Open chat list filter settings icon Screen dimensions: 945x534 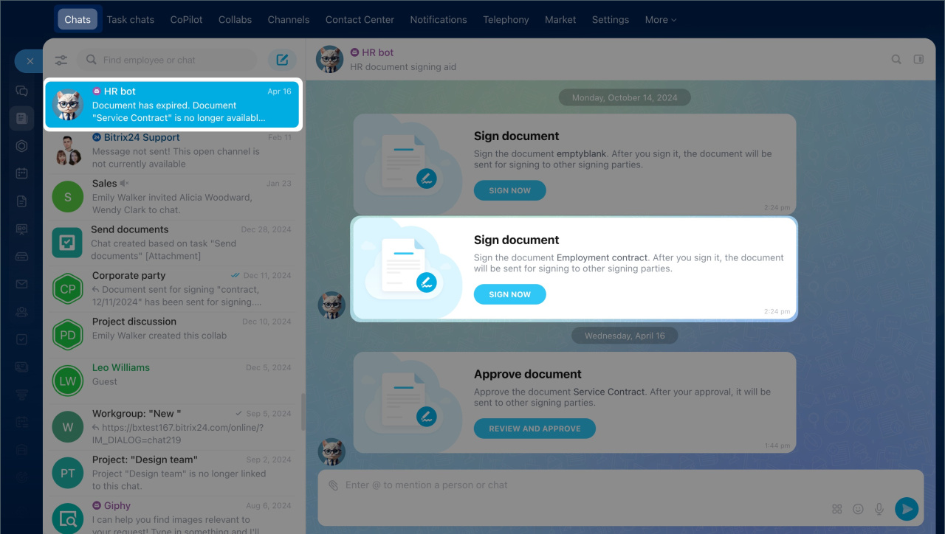[61, 60]
